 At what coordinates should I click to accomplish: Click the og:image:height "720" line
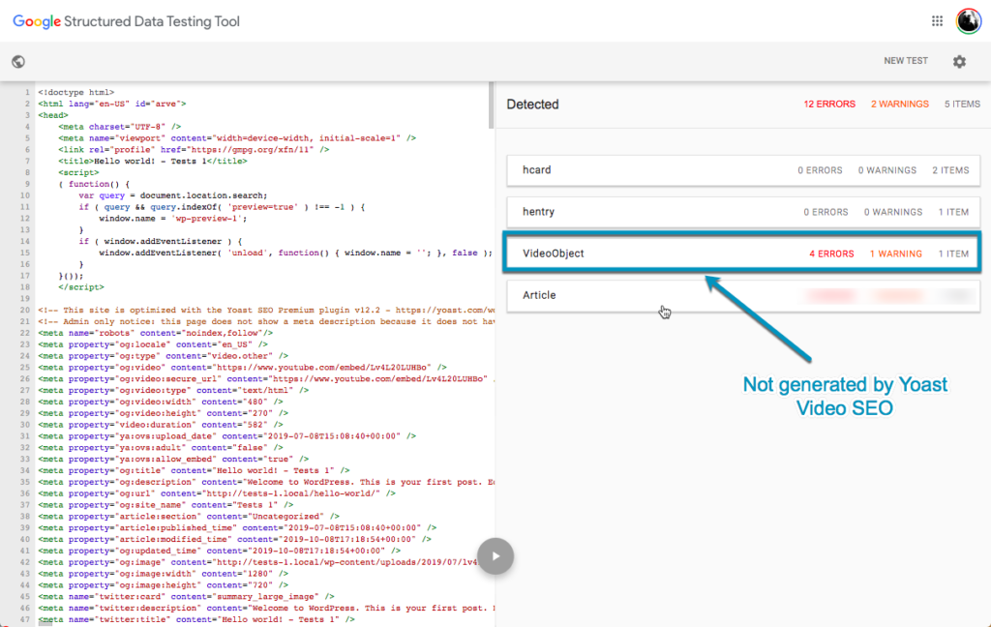pos(163,585)
